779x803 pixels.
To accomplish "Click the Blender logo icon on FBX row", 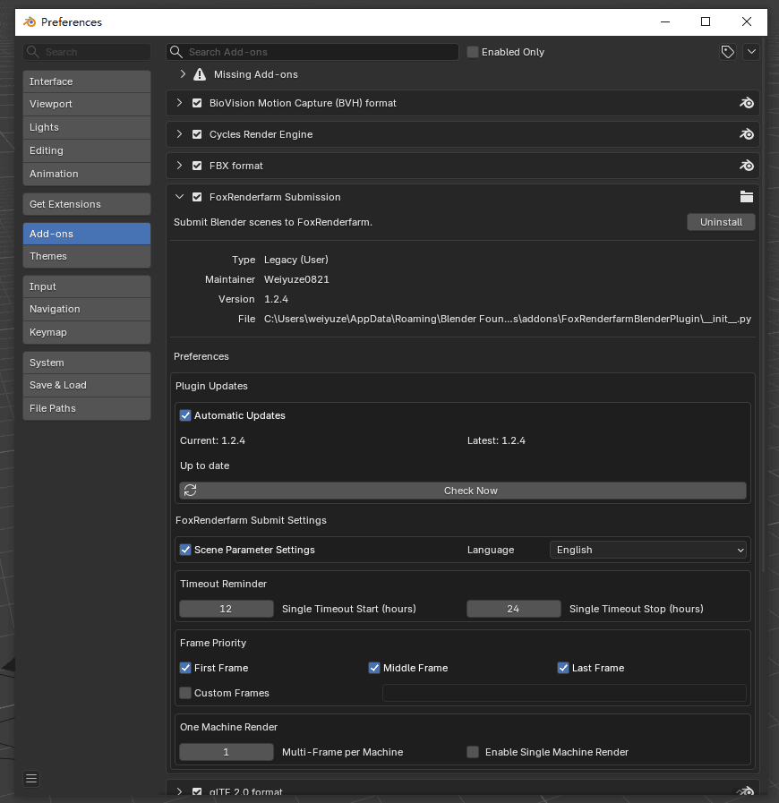I will pyautogui.click(x=747, y=166).
